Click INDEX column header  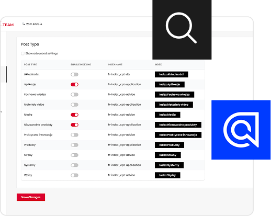click(158, 64)
